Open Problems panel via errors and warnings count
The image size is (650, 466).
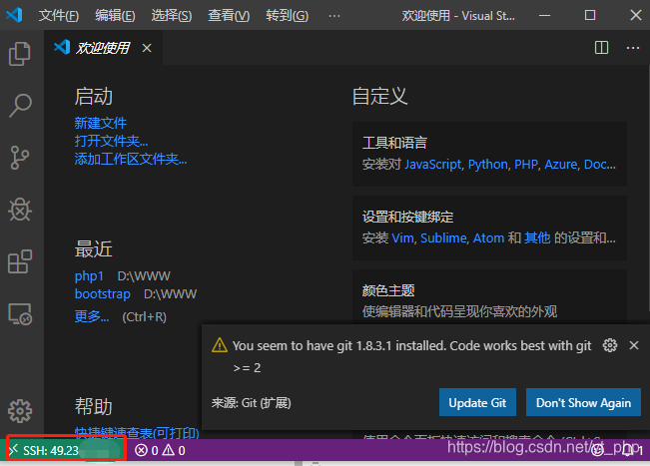tap(160, 450)
